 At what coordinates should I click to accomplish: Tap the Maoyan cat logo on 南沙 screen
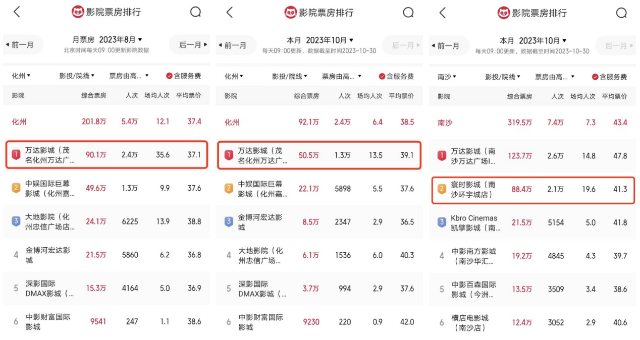pyautogui.click(x=504, y=12)
